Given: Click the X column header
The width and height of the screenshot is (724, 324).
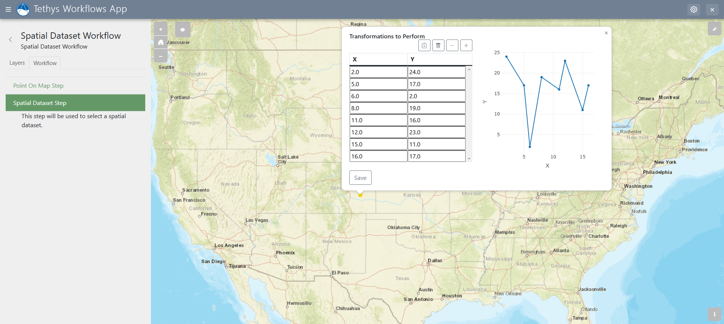Looking at the screenshot, I should 378,59.
